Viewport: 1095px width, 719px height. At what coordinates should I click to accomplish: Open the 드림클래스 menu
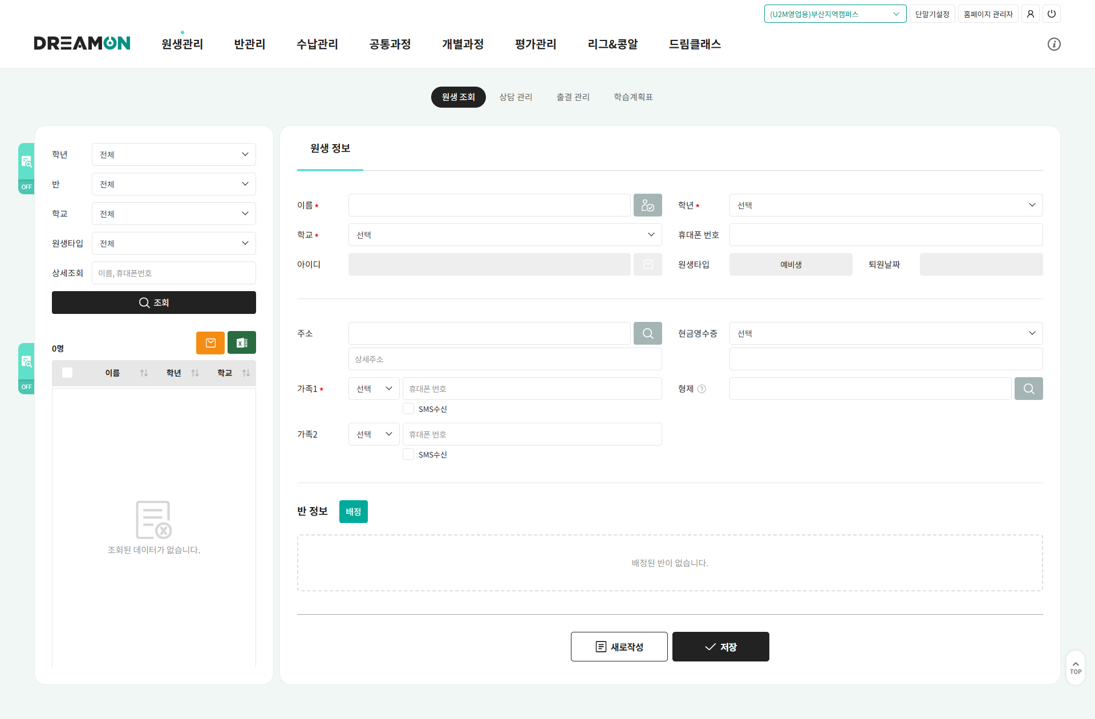pos(695,44)
